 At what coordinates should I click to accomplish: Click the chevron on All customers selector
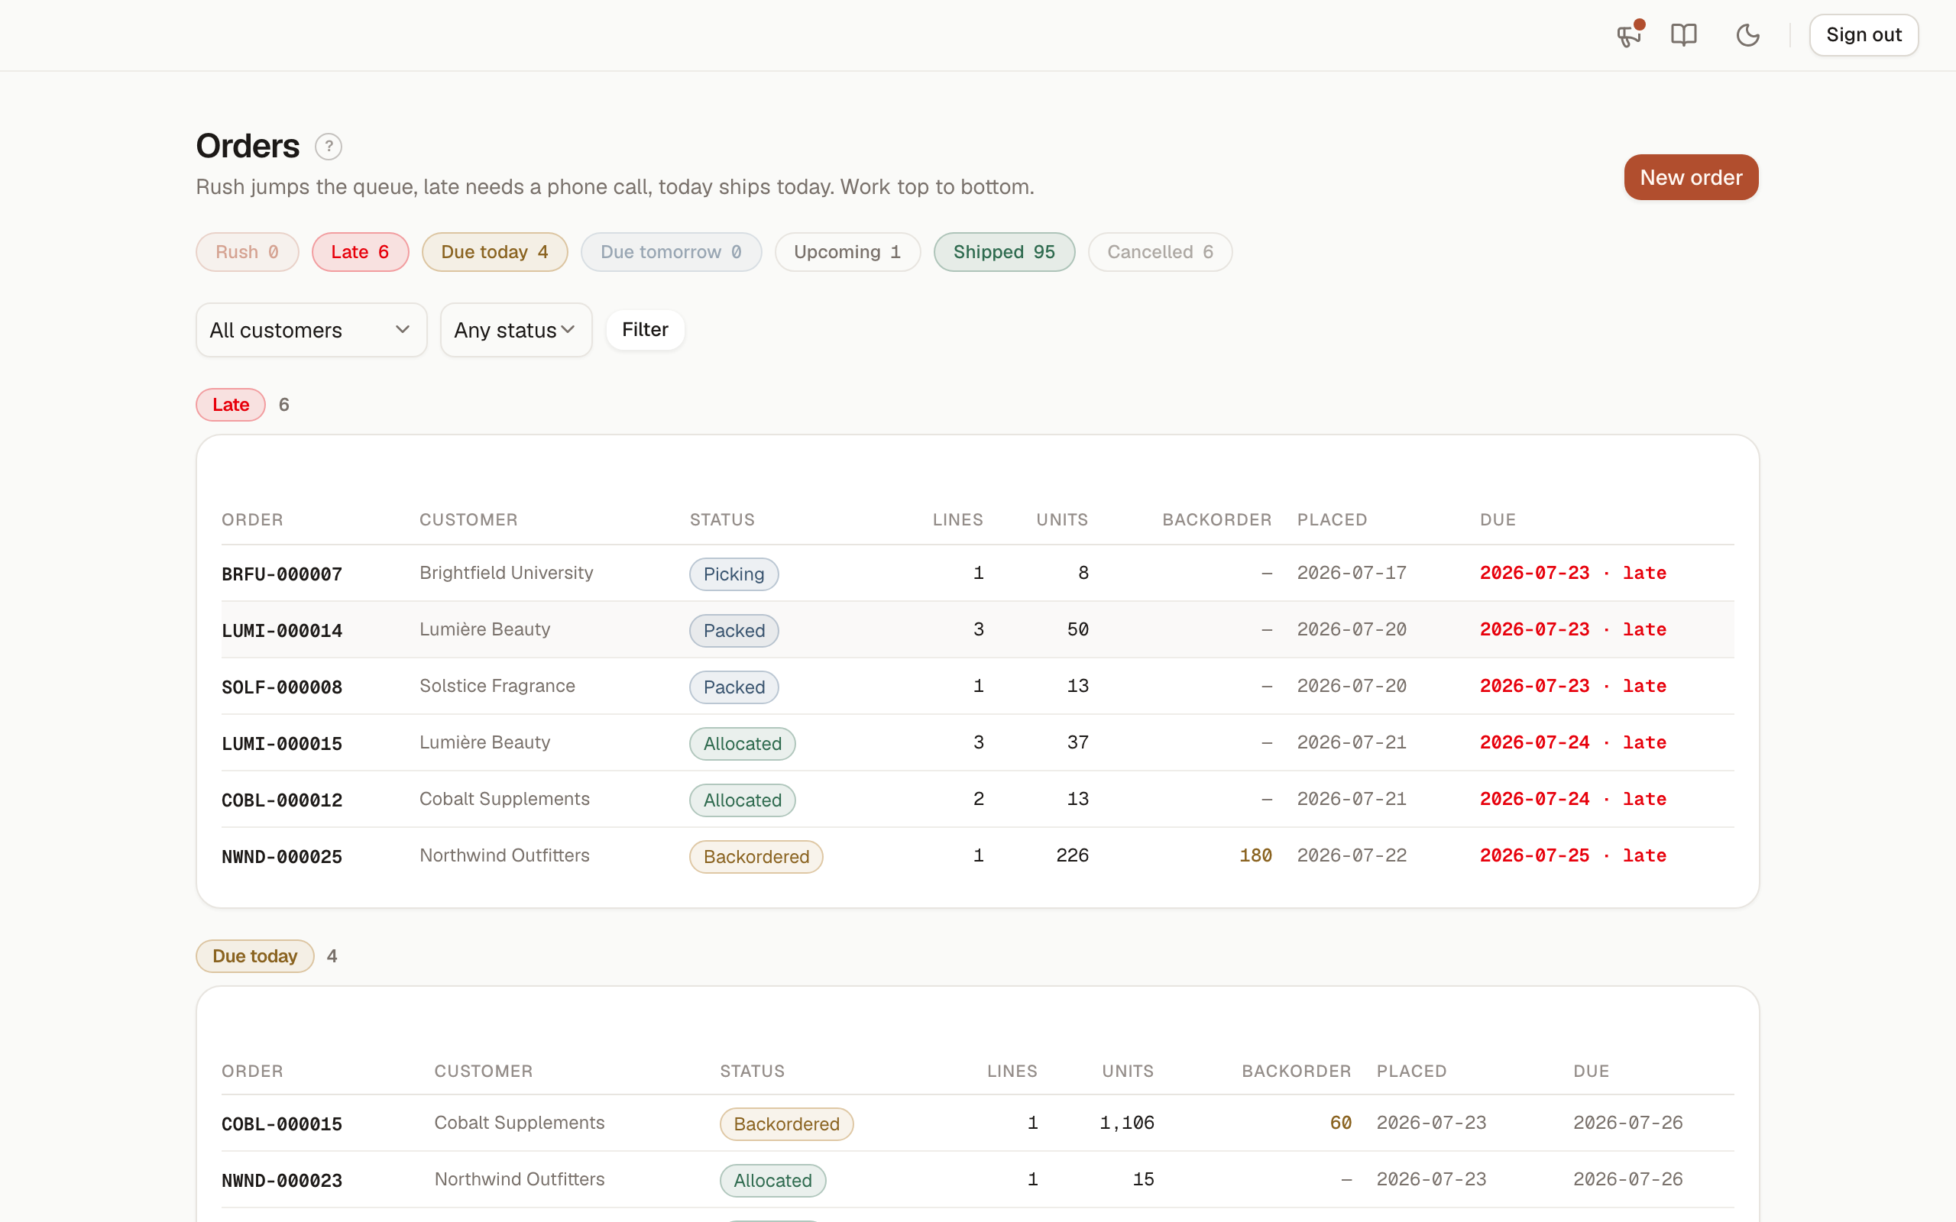[x=403, y=330]
